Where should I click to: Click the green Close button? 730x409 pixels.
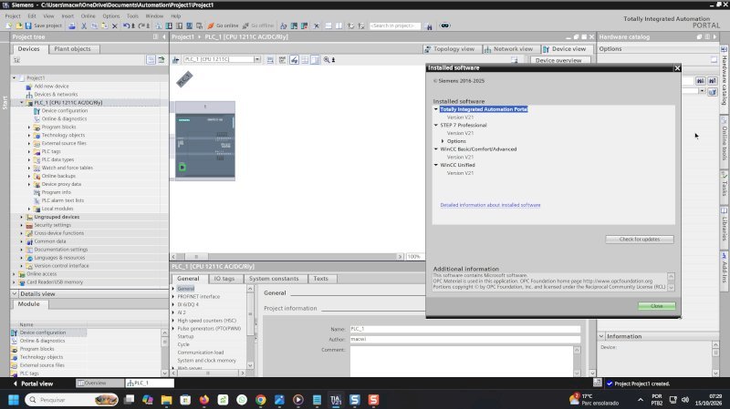click(x=656, y=306)
